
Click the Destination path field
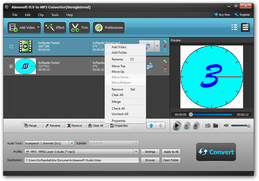click(82, 160)
